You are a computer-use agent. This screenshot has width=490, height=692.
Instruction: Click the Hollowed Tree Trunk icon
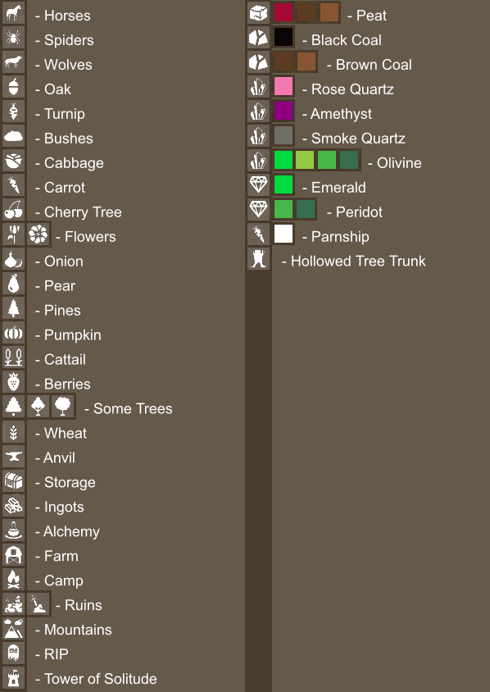(258, 258)
